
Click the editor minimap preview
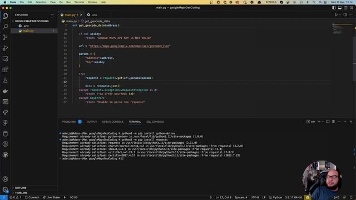click(x=342, y=28)
